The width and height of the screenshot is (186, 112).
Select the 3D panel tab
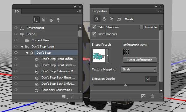17,11
